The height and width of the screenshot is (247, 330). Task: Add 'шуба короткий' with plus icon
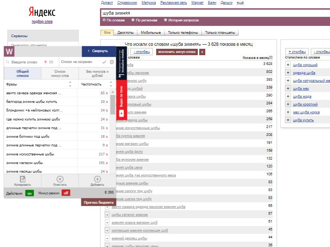[x=288, y=104]
